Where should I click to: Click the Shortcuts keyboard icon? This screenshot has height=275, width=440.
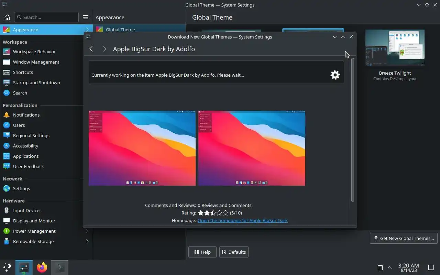click(7, 72)
